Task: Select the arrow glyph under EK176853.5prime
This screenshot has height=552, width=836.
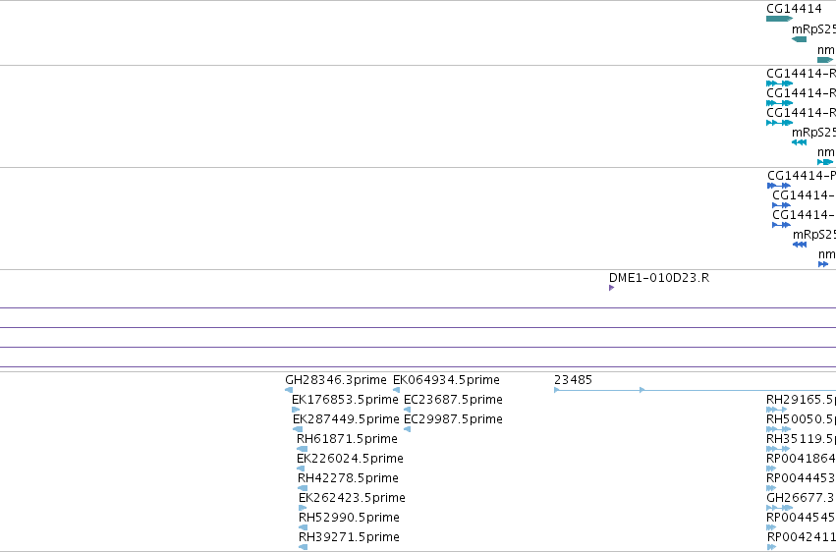Action: (296, 410)
